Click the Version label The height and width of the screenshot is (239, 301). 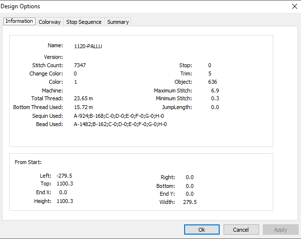[x=54, y=57]
